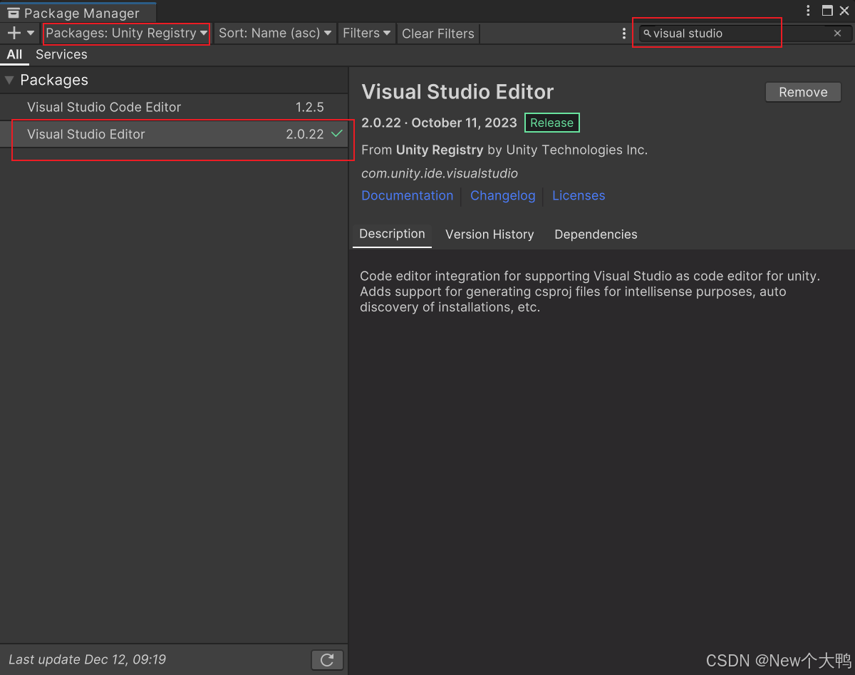Image resolution: width=855 pixels, height=675 pixels.
Task: Select the Version History tab
Action: [489, 235]
